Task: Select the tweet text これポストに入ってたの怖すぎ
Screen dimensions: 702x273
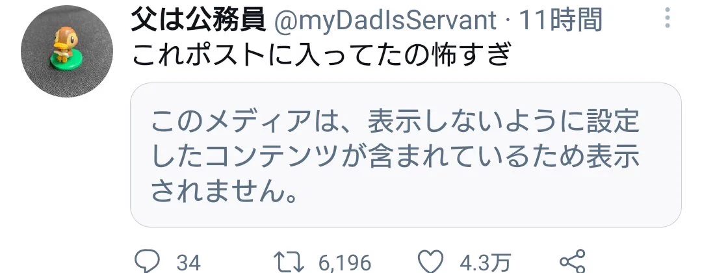Action: click(322, 55)
